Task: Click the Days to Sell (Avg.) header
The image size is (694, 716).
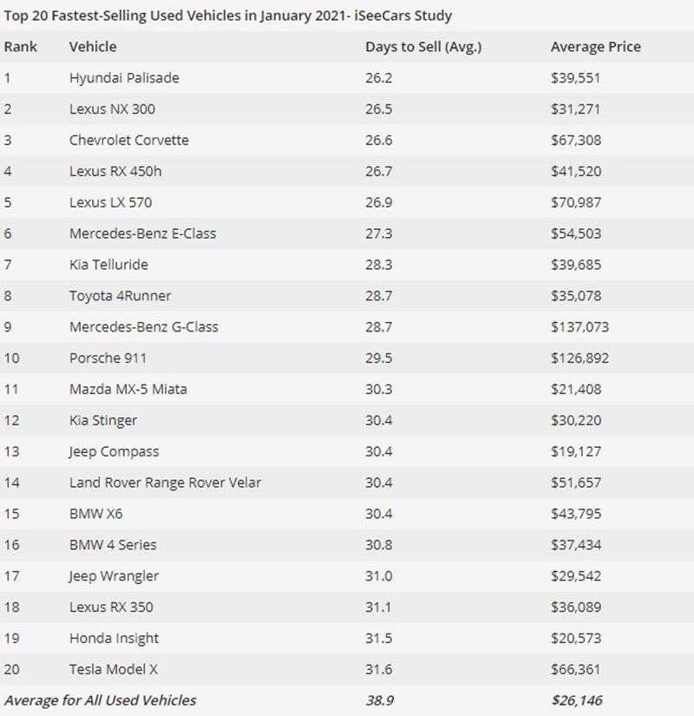Action: 423,47
